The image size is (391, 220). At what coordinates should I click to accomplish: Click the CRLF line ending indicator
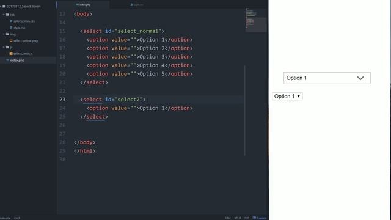pyautogui.click(x=228, y=218)
